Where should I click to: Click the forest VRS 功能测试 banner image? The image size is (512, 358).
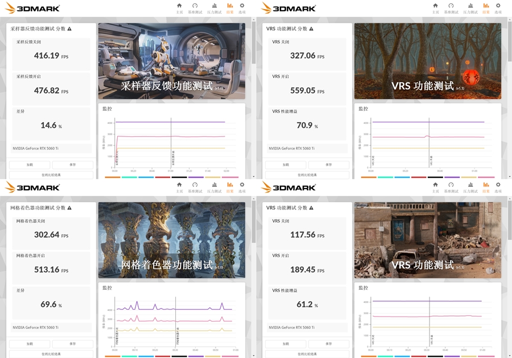(x=428, y=61)
